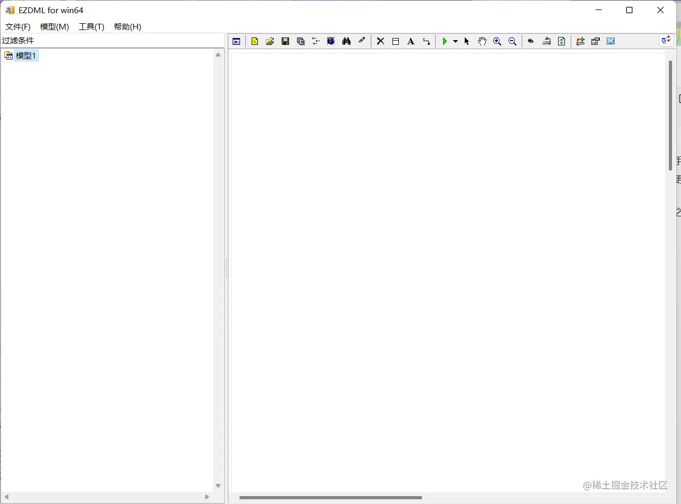Click the tree panel scroll up arrow
681x504 pixels.
tap(218, 55)
